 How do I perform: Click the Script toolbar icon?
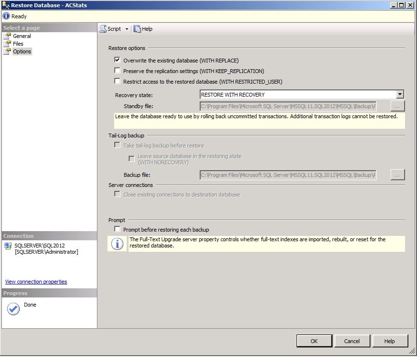click(x=103, y=29)
